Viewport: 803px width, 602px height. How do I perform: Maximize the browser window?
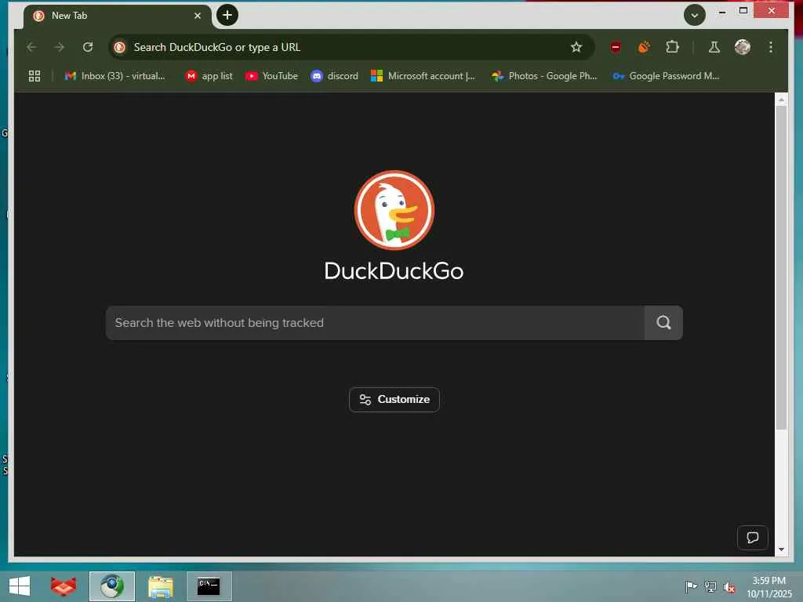point(743,11)
